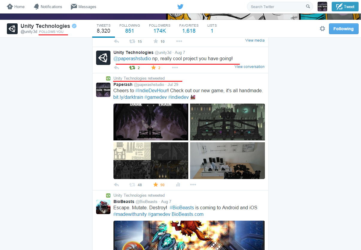Screen dimensions: 361x250
Task: Open more options on the Paperash tweet
Action: tap(193, 185)
